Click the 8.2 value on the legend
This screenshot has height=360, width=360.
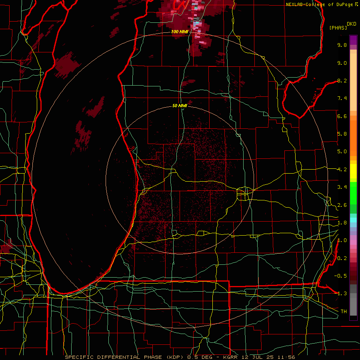[x=342, y=80]
